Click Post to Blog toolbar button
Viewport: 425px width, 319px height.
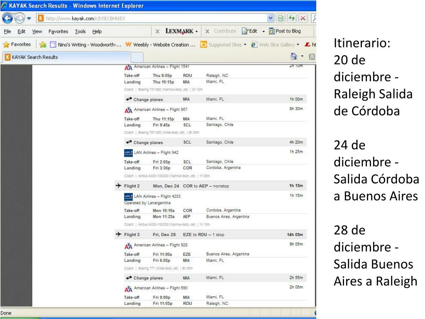click(x=285, y=31)
